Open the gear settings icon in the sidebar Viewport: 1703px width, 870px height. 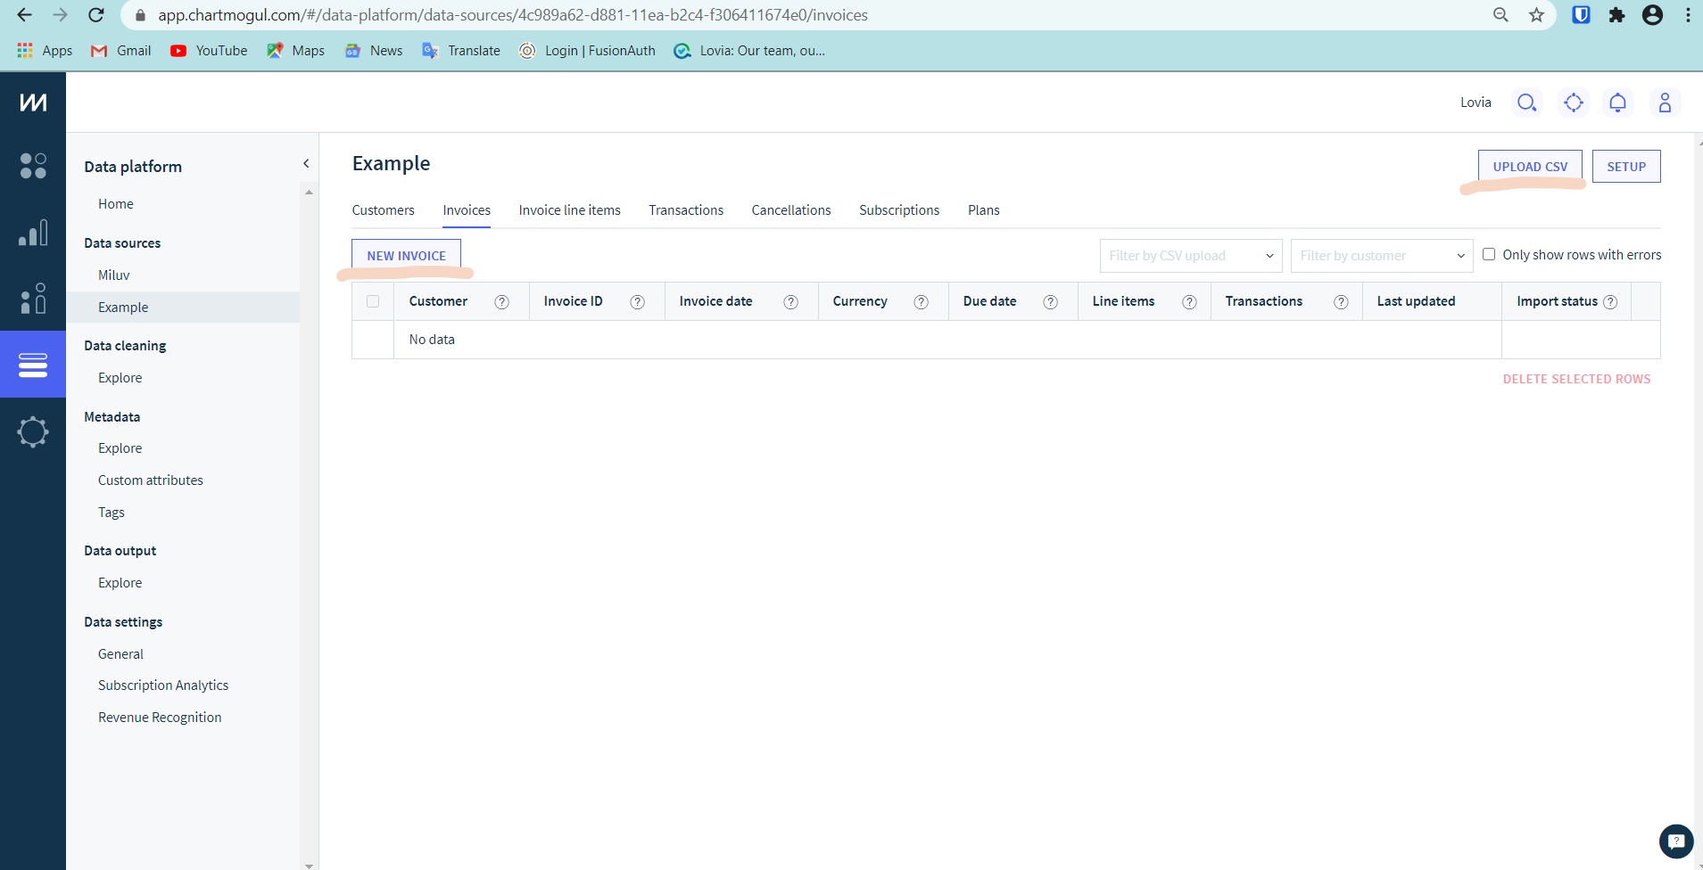pos(33,432)
